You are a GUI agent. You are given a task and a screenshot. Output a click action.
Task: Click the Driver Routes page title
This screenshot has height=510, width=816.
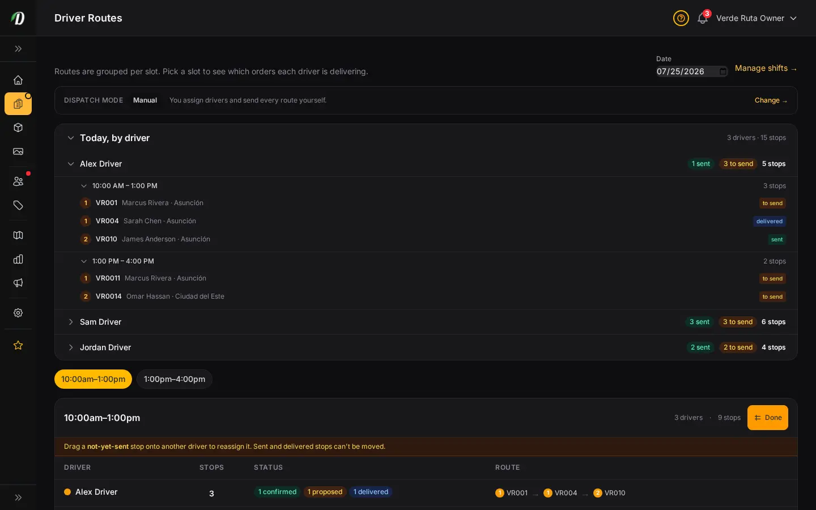tap(88, 18)
